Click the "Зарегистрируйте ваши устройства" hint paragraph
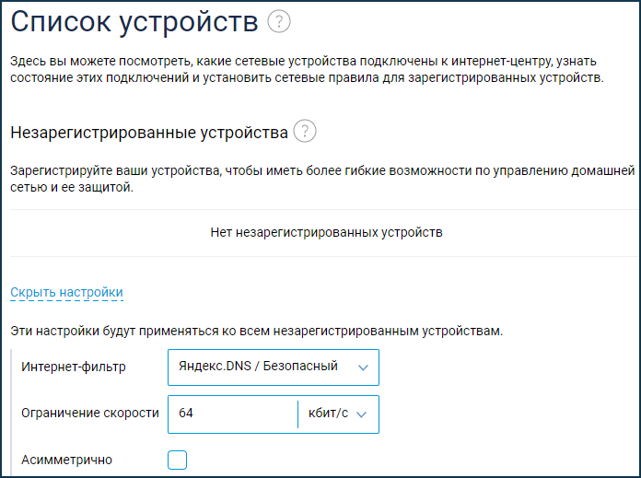 pyautogui.click(x=322, y=180)
